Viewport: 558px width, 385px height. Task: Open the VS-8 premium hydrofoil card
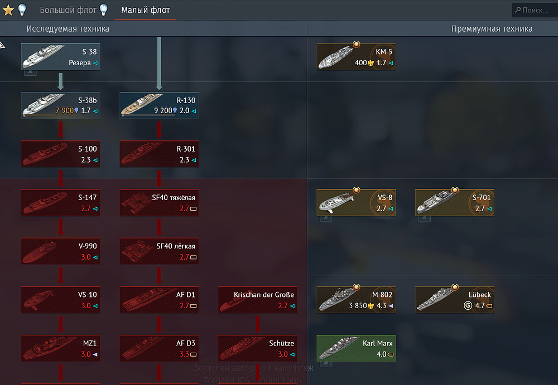(x=356, y=203)
